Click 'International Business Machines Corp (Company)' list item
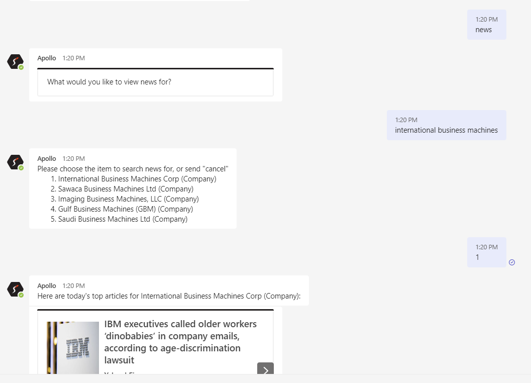The image size is (531, 383). pyautogui.click(x=137, y=179)
